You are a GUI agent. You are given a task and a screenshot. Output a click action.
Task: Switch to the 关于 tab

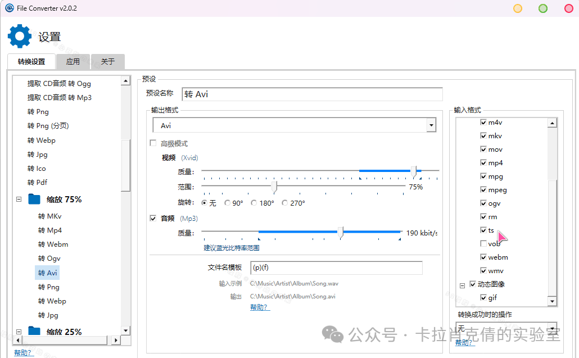pyautogui.click(x=107, y=61)
